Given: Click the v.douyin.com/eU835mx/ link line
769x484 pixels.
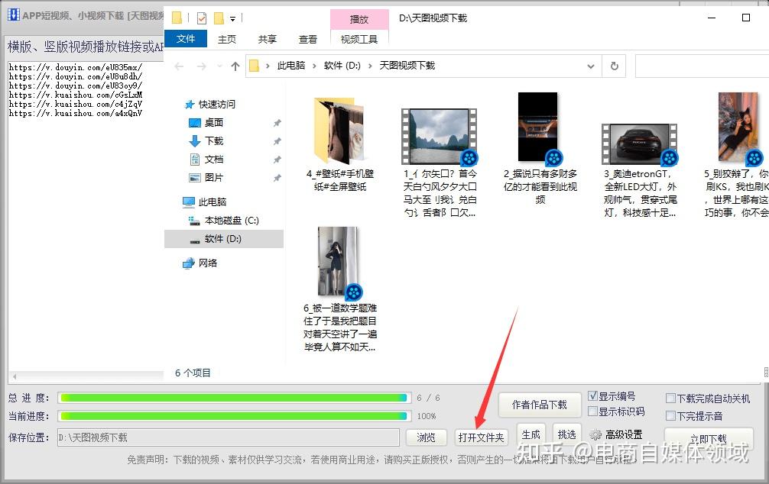Looking at the screenshot, I should coord(76,67).
